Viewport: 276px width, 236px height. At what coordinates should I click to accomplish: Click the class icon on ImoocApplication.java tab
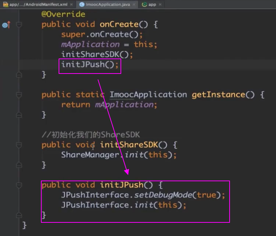(82, 4)
